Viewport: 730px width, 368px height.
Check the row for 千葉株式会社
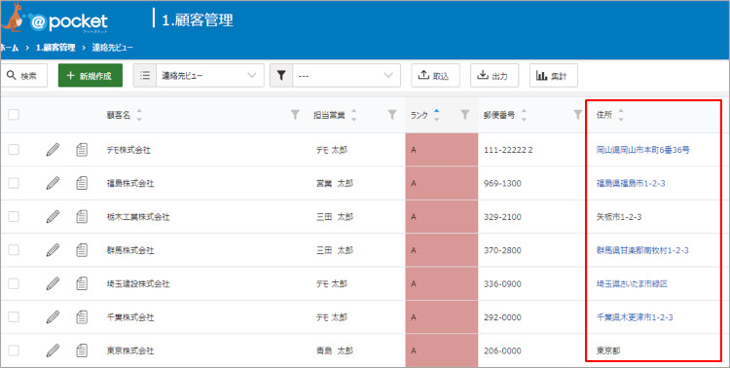14,317
